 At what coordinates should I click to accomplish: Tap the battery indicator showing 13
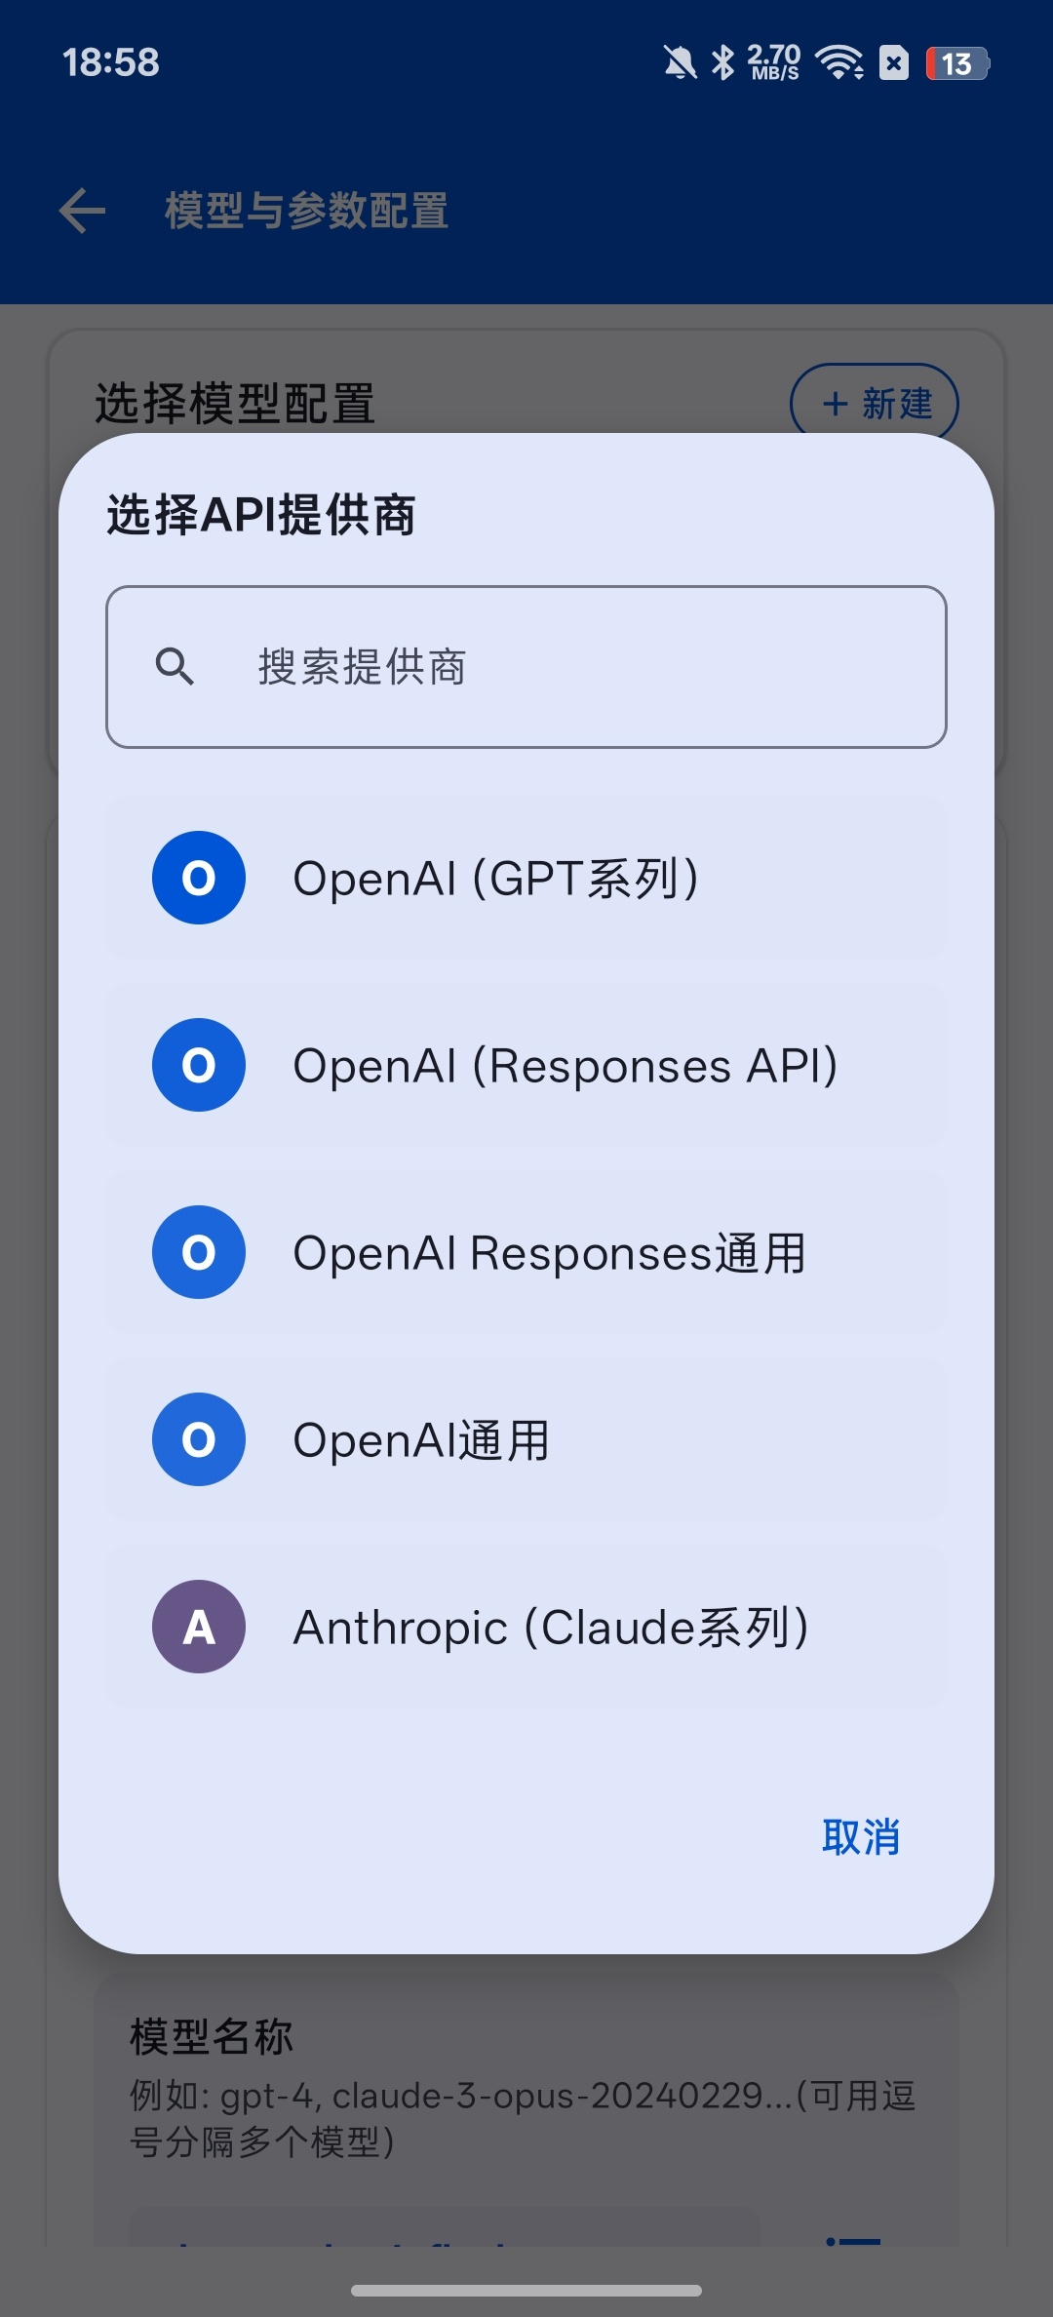coord(957,63)
